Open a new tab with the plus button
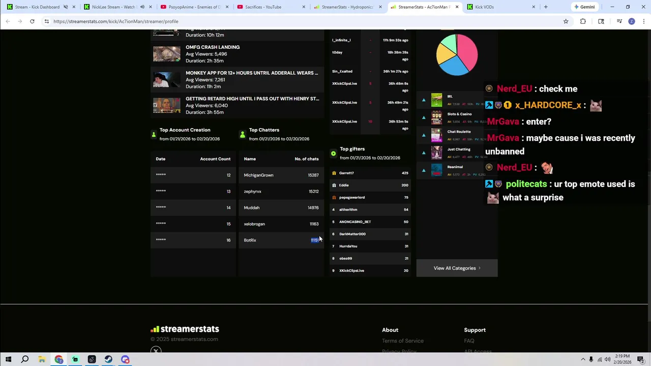 [546, 7]
